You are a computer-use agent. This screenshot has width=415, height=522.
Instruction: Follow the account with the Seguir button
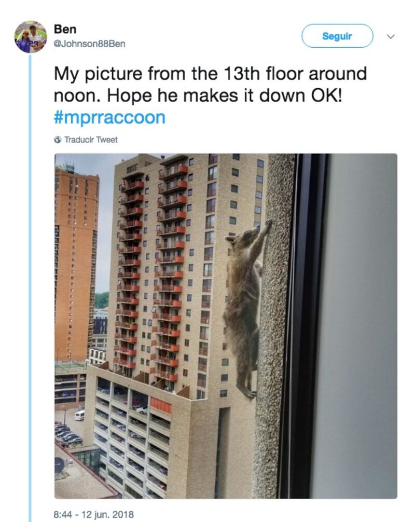tap(337, 36)
